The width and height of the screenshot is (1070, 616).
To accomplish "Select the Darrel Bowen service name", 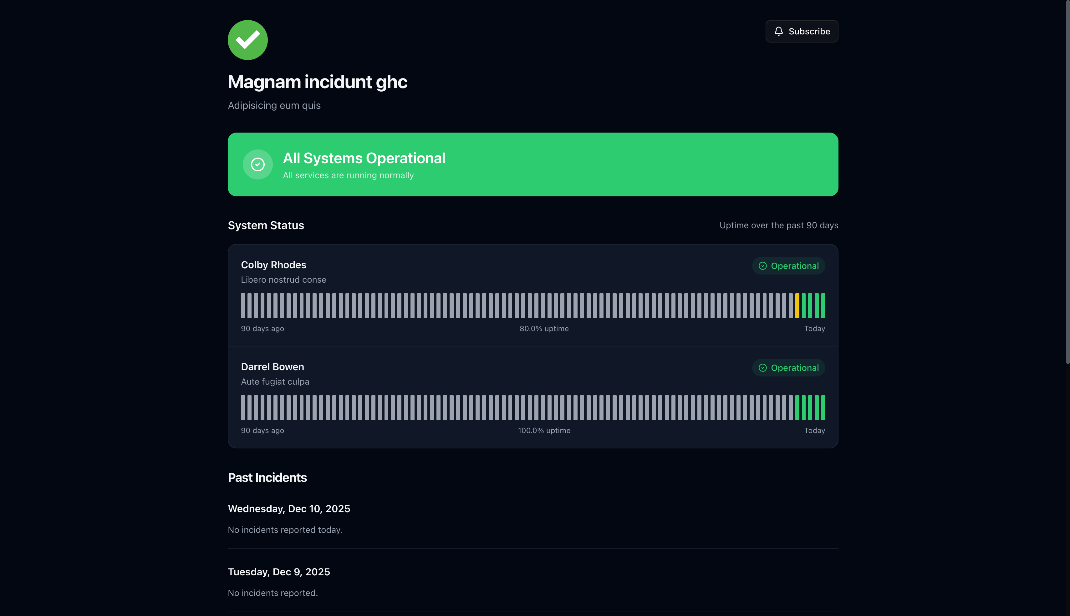I will (x=272, y=367).
